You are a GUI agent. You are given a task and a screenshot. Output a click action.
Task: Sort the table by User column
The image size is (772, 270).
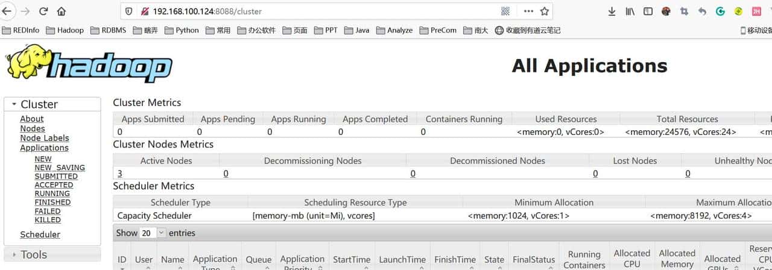point(144,260)
